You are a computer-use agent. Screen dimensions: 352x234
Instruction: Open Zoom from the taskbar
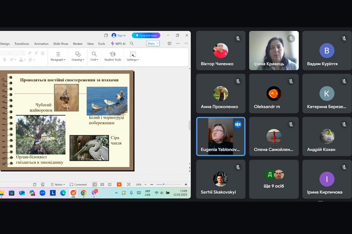coord(42,193)
